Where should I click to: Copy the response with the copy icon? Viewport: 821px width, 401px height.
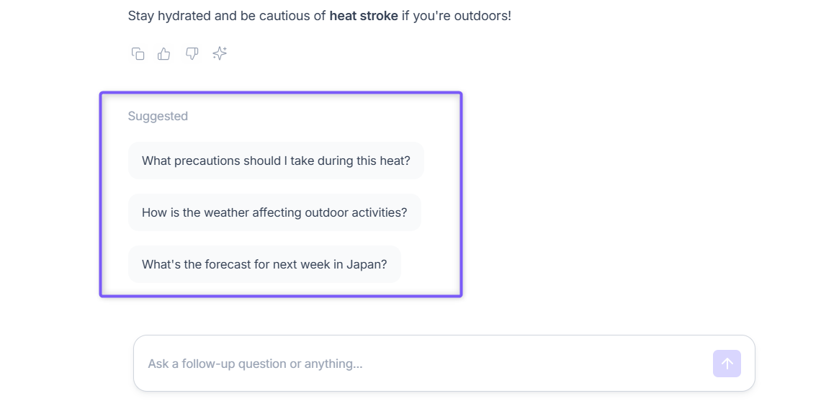coord(138,53)
